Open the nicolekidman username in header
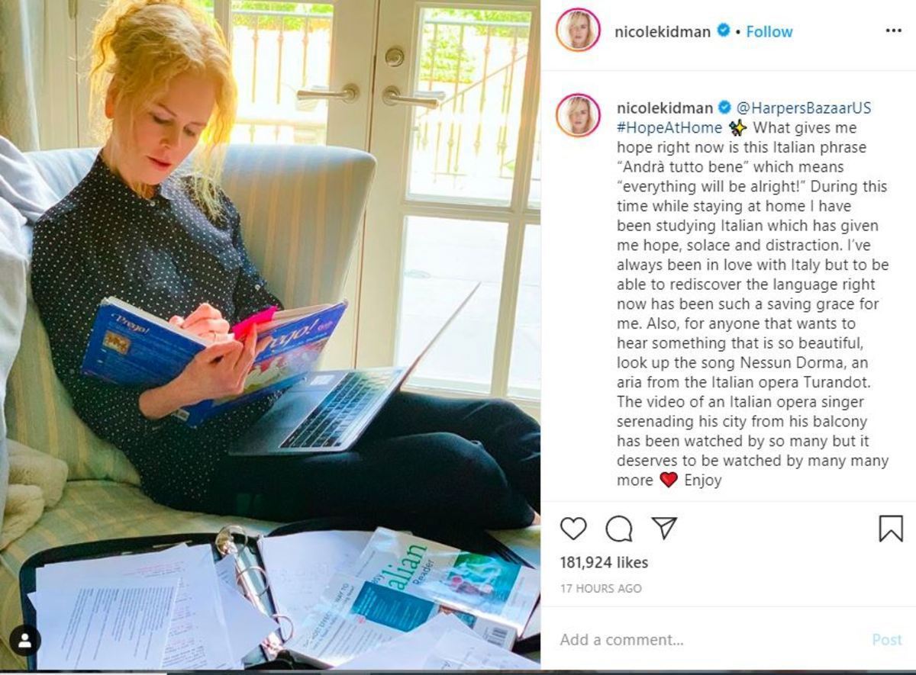This screenshot has height=675, width=916. point(663,31)
